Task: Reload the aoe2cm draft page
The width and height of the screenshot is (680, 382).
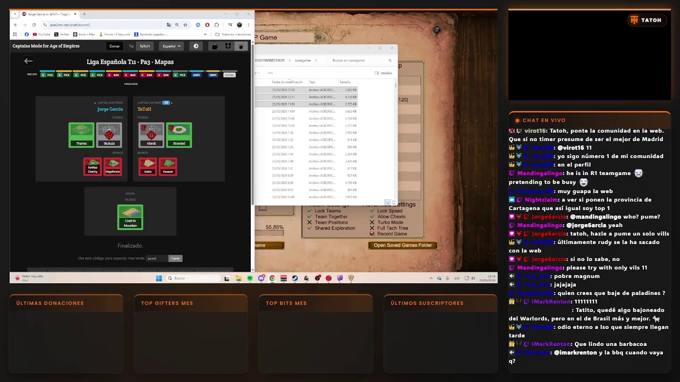Action: [34, 25]
